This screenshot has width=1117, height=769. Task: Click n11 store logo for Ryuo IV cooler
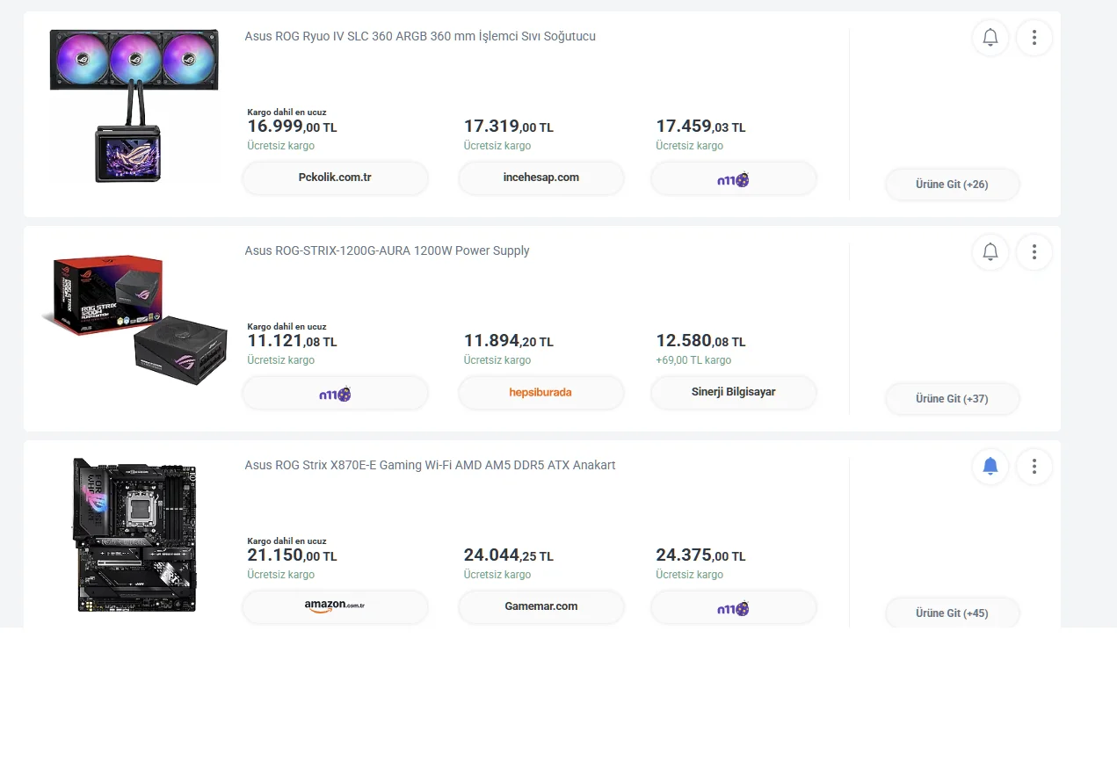coord(733,178)
